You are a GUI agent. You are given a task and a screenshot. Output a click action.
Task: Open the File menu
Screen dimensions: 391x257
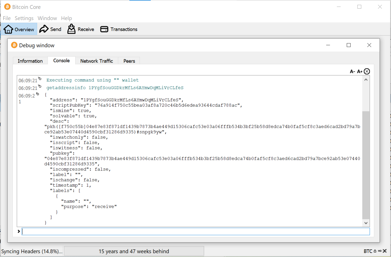click(x=7, y=18)
